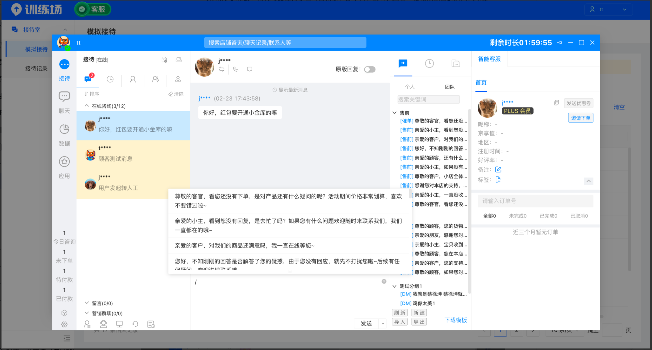Switch to the recent clock tab in contacts
Screen dimensions: 652x350
click(x=110, y=79)
